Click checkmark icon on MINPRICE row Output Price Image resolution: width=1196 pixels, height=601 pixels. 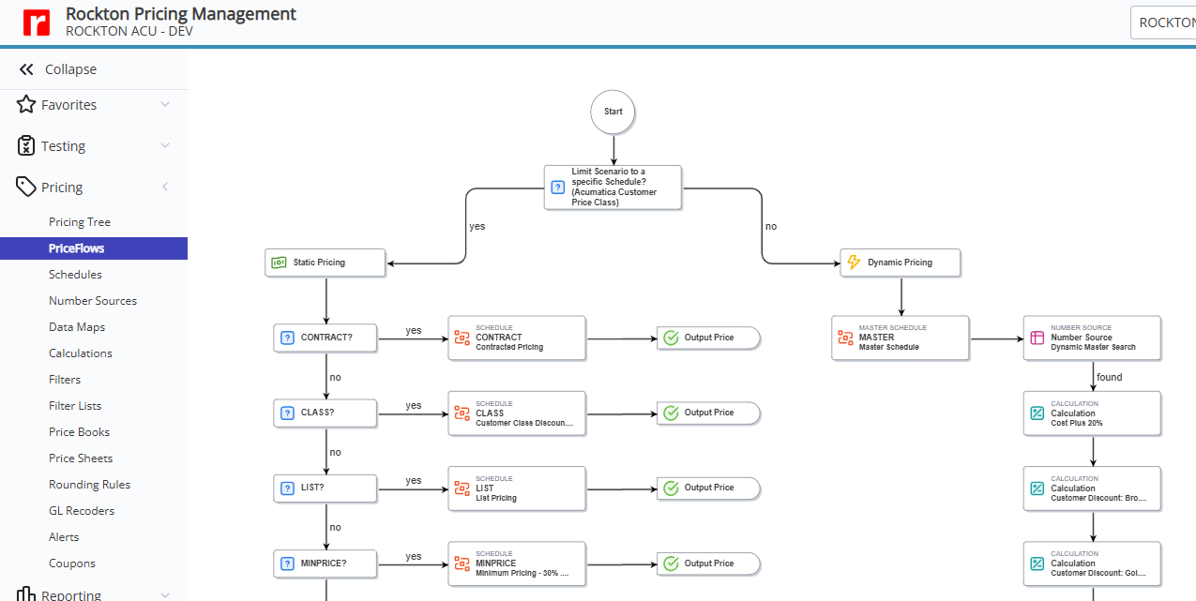671,563
